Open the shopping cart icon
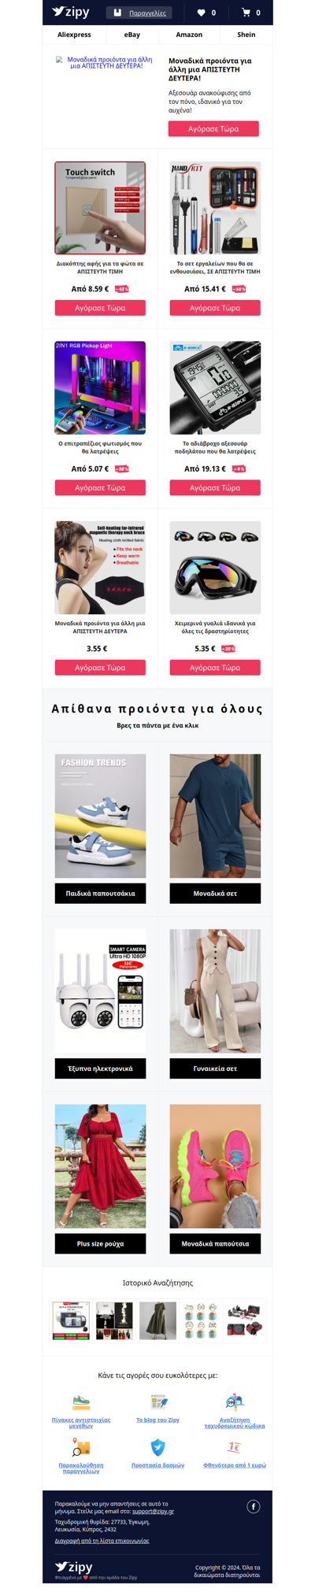 246,13
